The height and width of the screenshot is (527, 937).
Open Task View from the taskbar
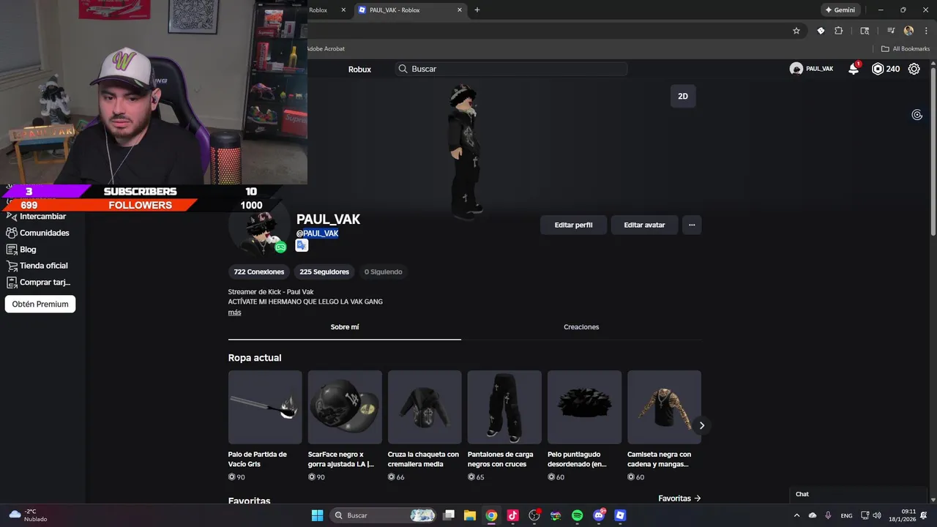[449, 515]
